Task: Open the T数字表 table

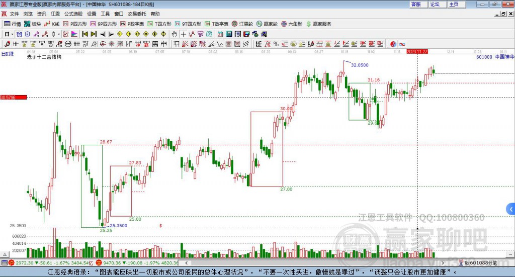Action: tap(216, 24)
